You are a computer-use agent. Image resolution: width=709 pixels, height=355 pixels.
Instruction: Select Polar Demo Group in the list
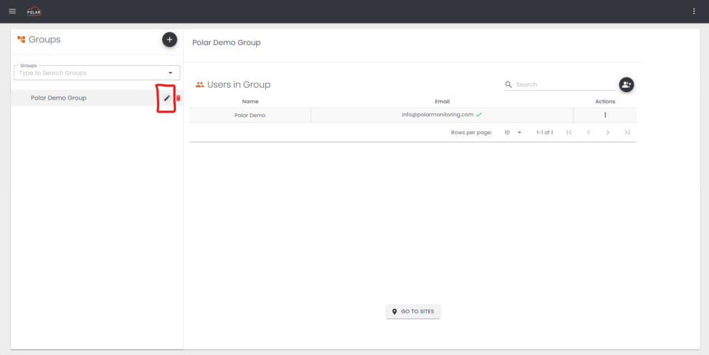pyautogui.click(x=59, y=98)
